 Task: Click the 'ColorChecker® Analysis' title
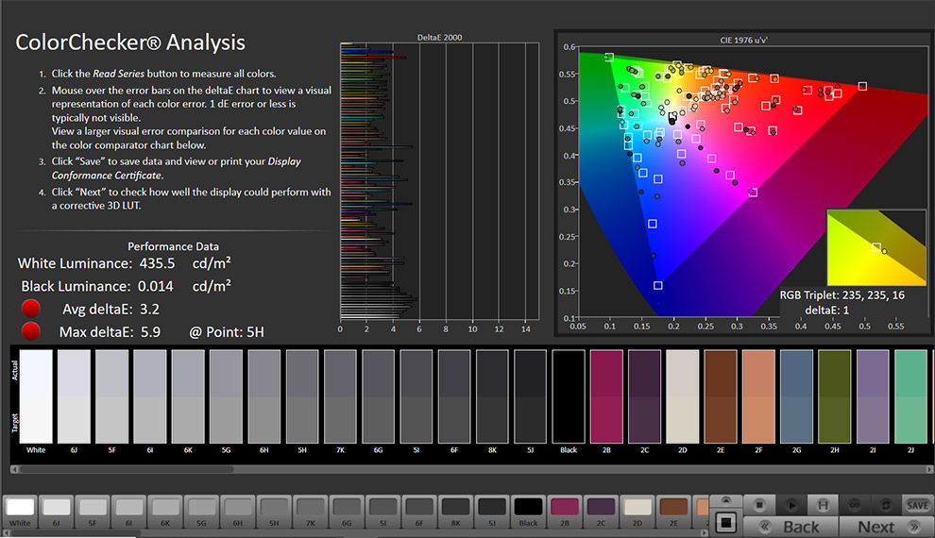pyautogui.click(x=130, y=42)
